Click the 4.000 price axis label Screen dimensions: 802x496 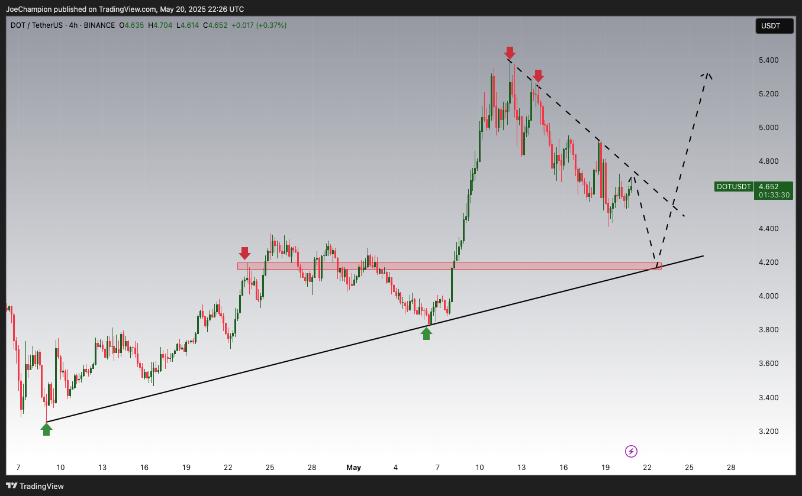pos(769,296)
